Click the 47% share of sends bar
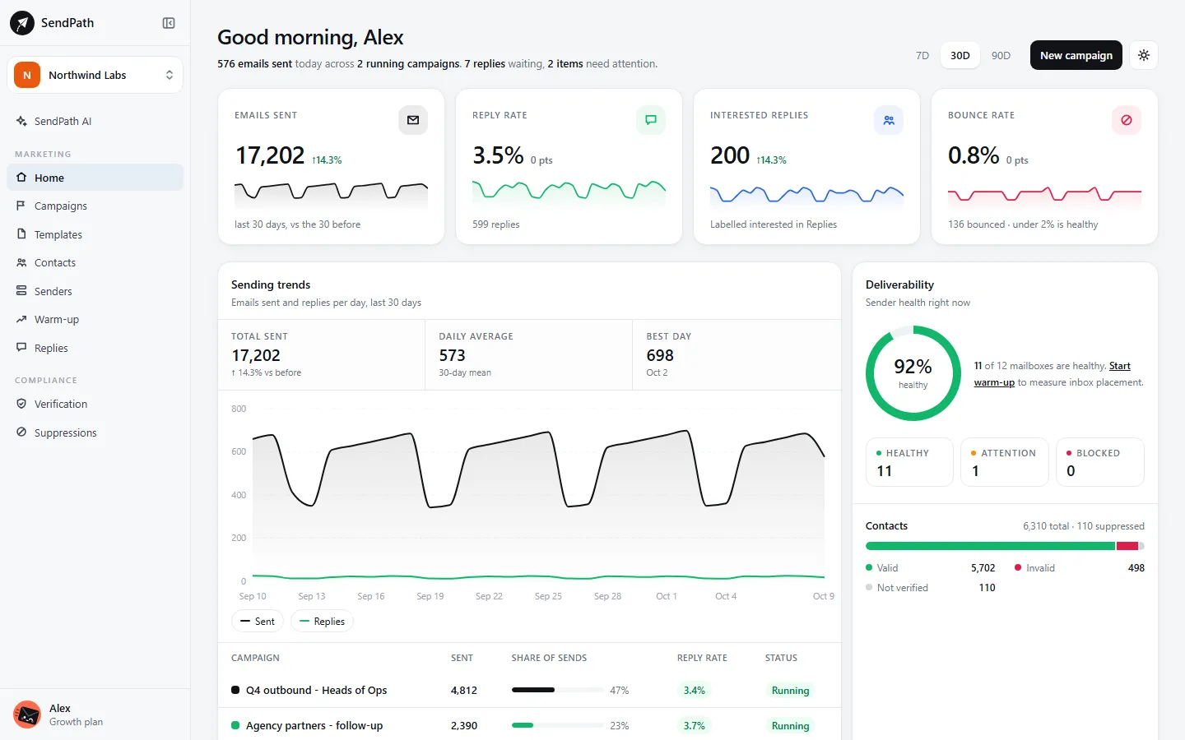The height and width of the screenshot is (740, 1185). coord(557,690)
